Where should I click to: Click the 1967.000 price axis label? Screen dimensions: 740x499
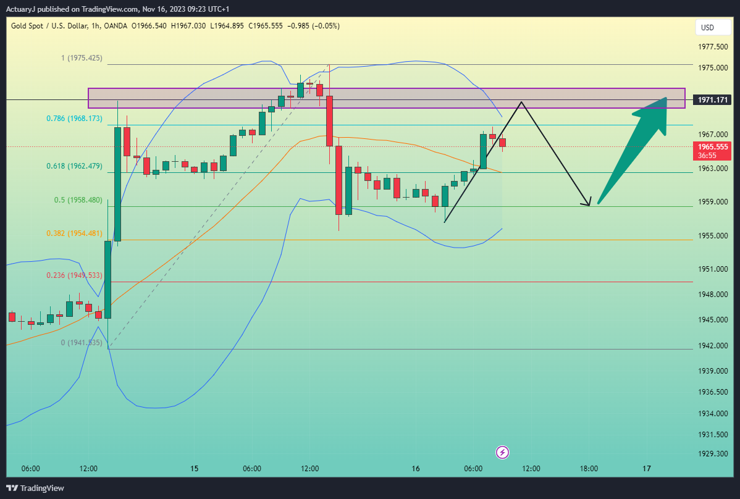coord(713,135)
